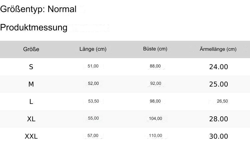Click the 26,50 sleeve length cell
Screen dimensions: 250x145
(222, 101)
